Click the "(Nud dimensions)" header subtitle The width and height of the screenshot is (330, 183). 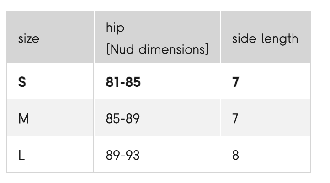click(157, 49)
